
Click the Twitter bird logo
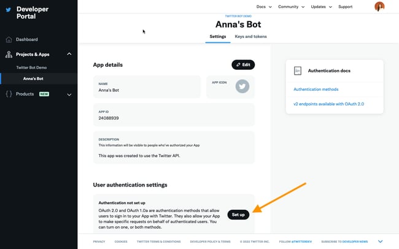tap(9, 10)
